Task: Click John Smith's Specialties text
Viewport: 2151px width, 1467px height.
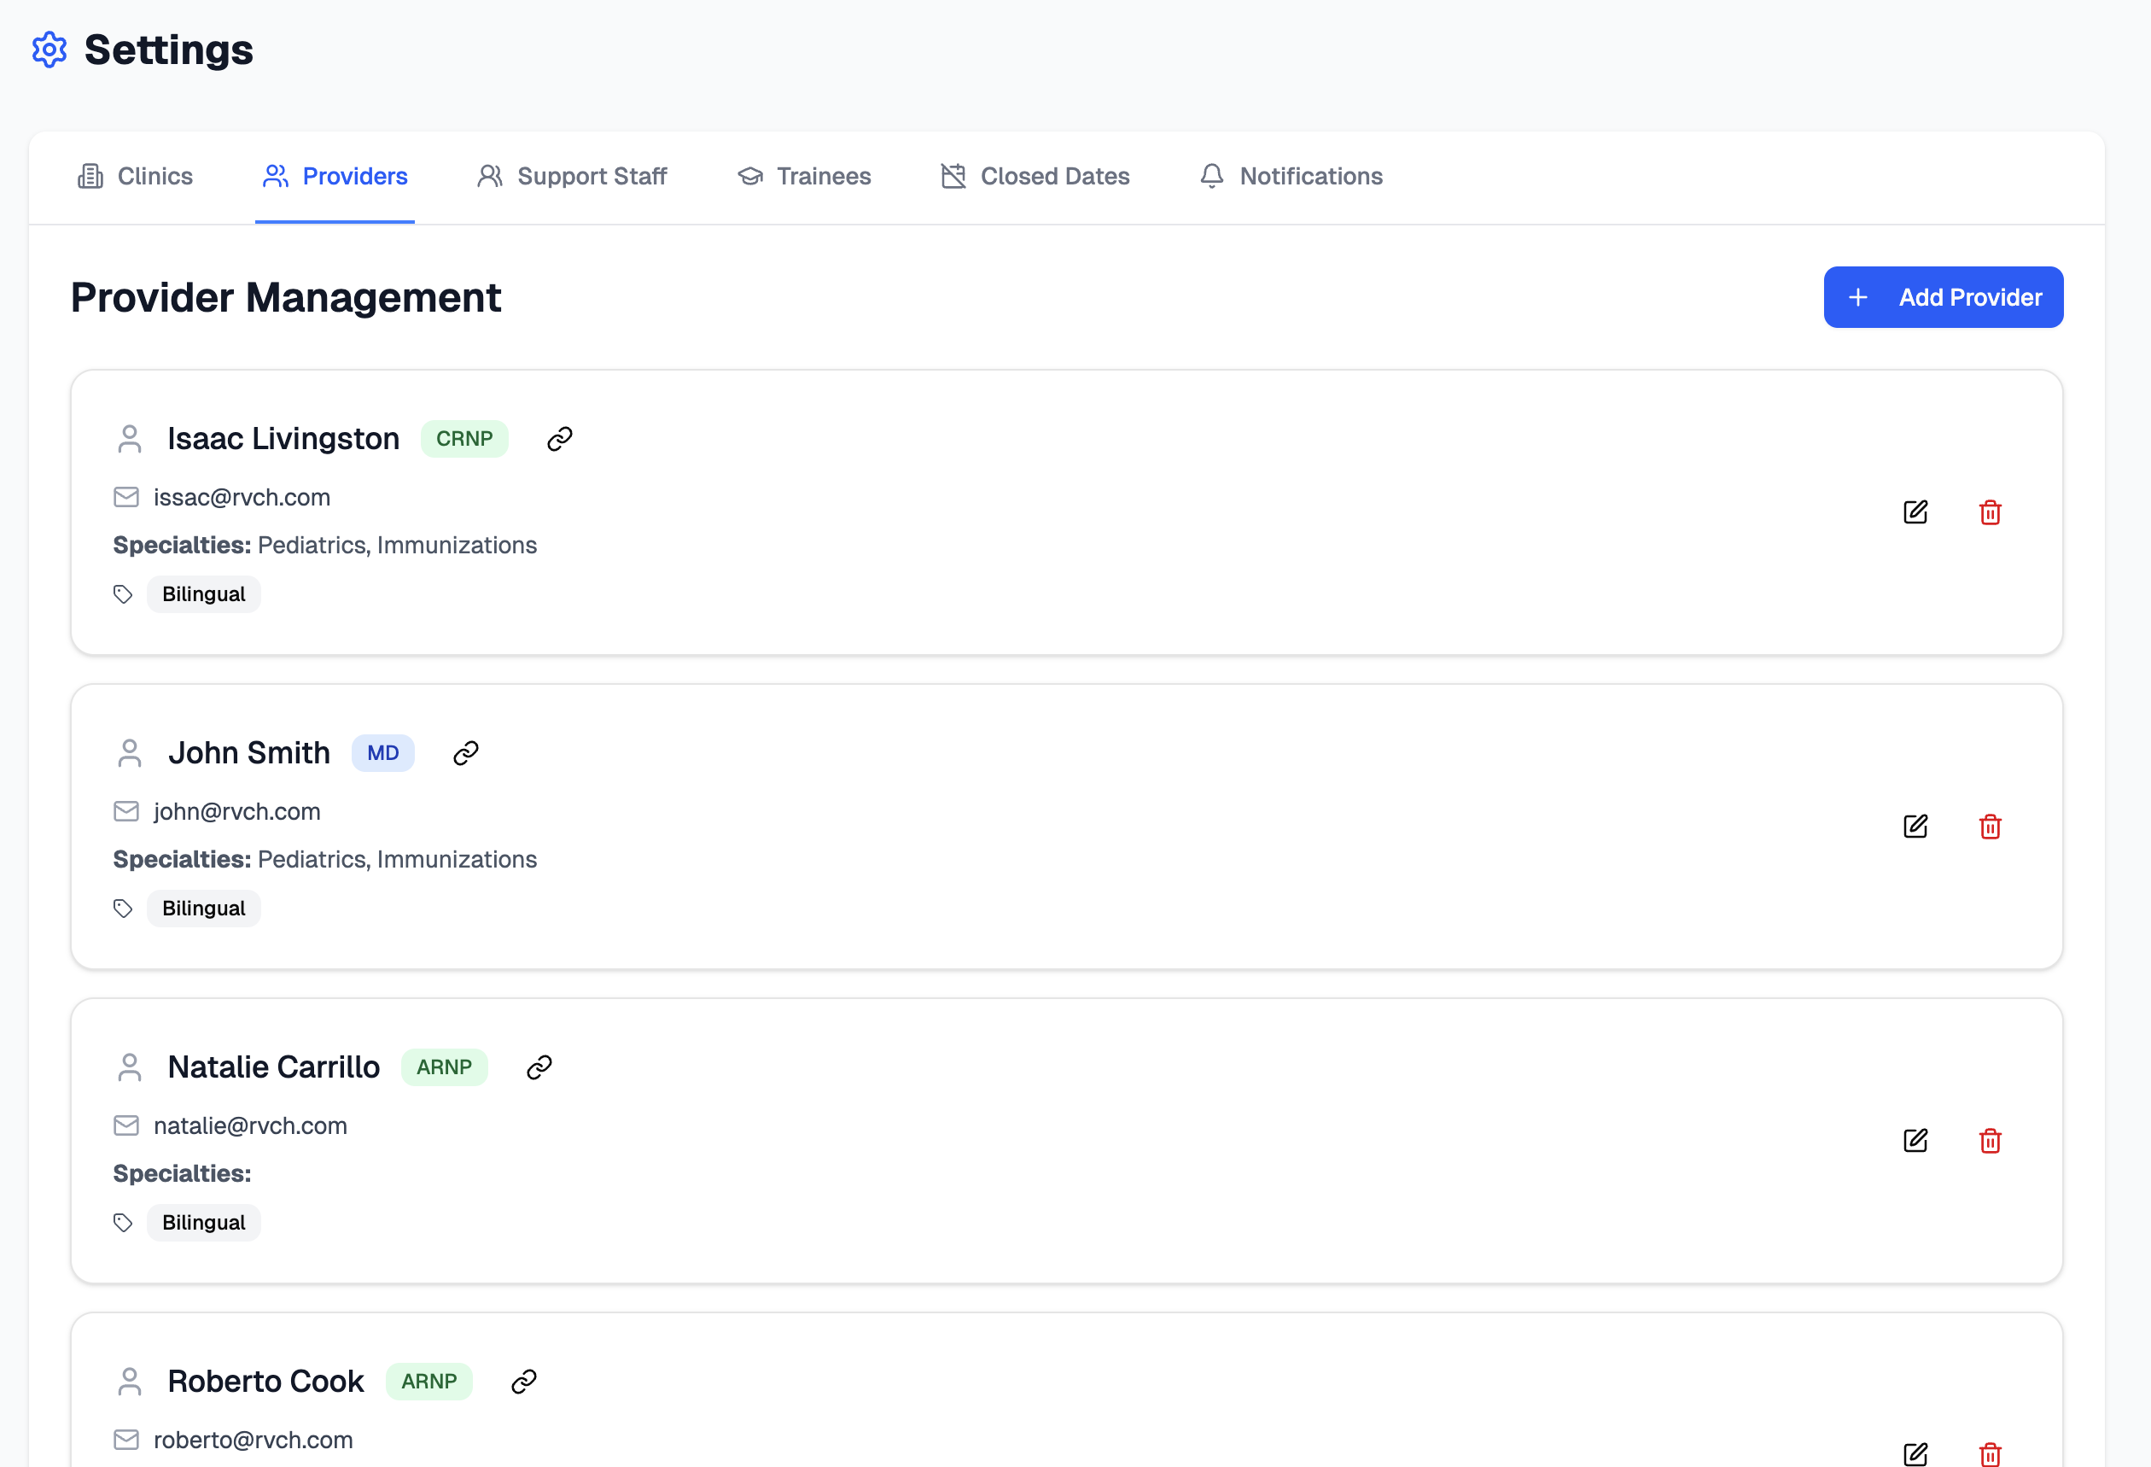Action: [325, 860]
